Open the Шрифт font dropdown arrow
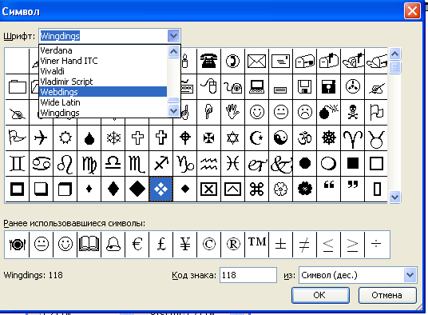The image size is (428, 315). pyautogui.click(x=173, y=36)
